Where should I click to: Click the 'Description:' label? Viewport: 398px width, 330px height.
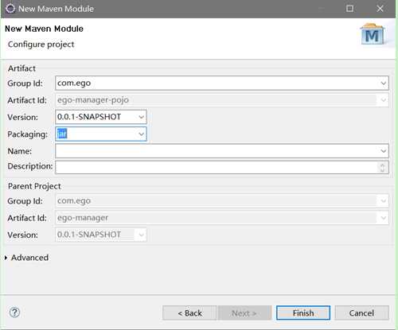click(30, 166)
